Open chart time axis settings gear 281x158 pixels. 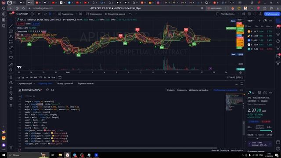click(x=241, y=72)
